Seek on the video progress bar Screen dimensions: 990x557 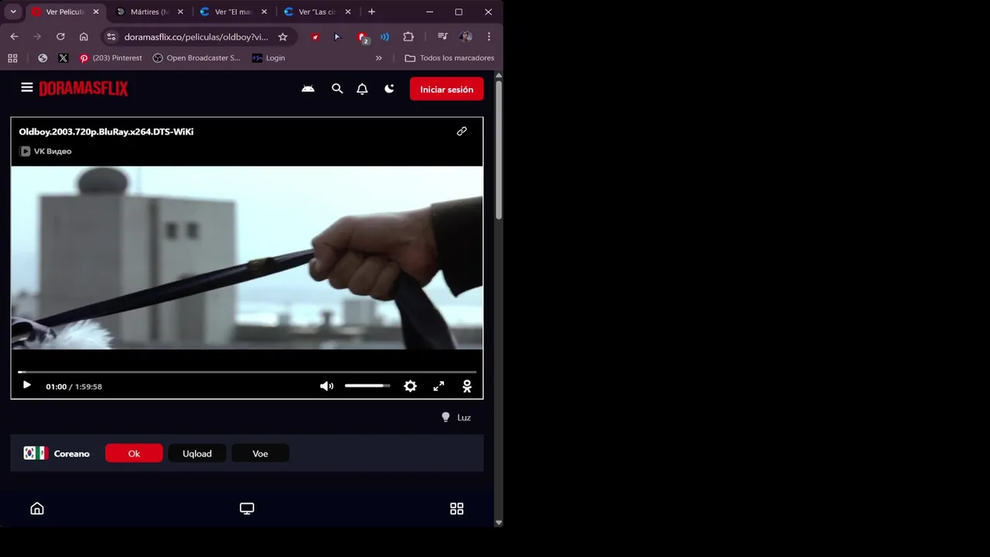click(247, 372)
